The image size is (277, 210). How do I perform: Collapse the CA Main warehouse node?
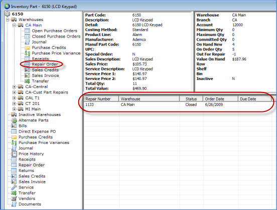[14, 25]
